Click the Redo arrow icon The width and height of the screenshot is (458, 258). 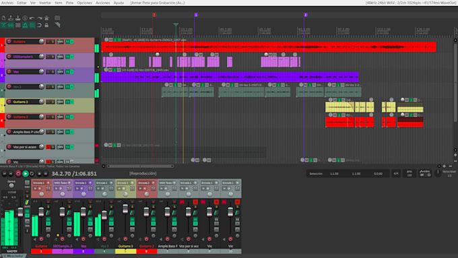pyautogui.click(x=40, y=18)
